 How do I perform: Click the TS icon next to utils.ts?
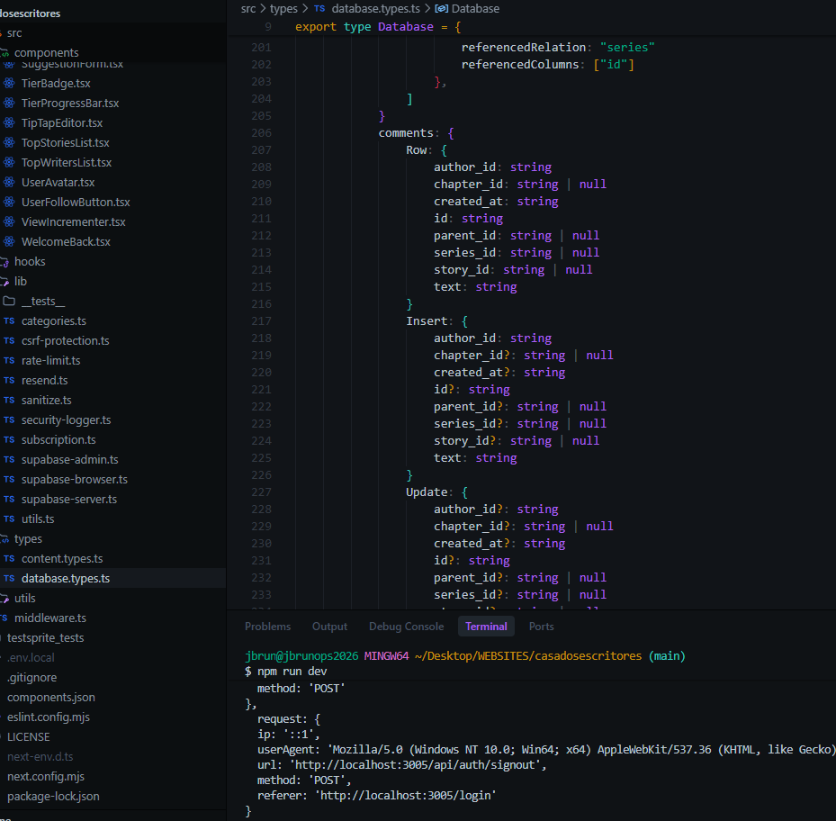pyautogui.click(x=9, y=519)
